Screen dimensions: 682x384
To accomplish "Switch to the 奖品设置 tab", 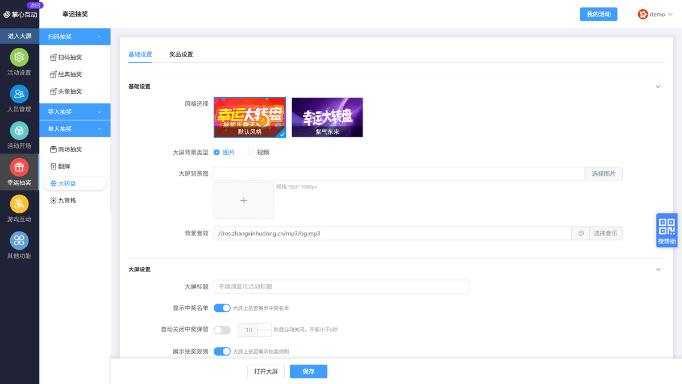I will 181,55.
